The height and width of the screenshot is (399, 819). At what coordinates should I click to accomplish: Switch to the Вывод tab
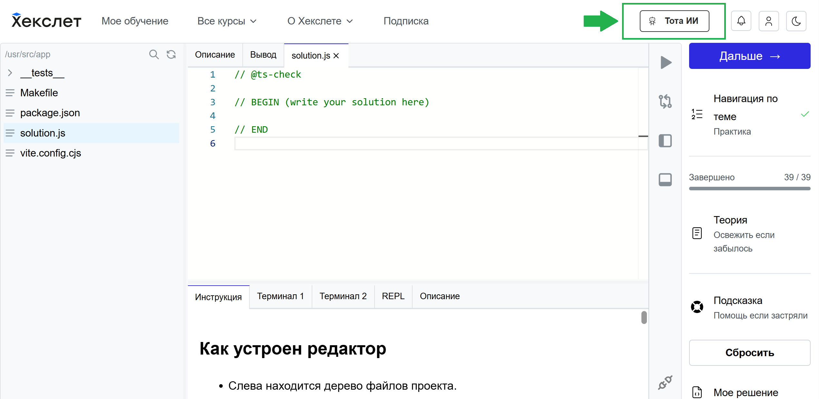pyautogui.click(x=263, y=55)
